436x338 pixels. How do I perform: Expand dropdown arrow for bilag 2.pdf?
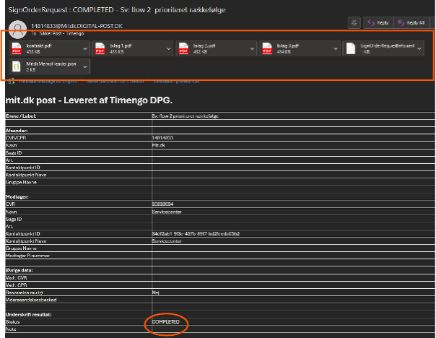pyautogui.click(x=253, y=48)
